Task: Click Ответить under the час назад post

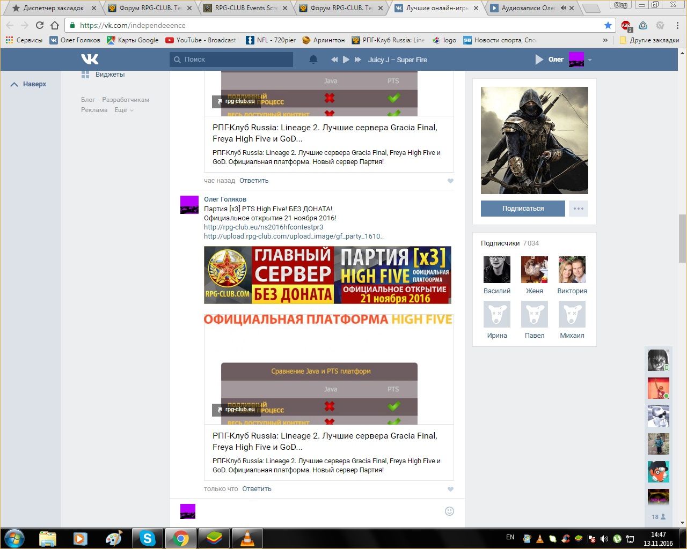Action: (254, 181)
